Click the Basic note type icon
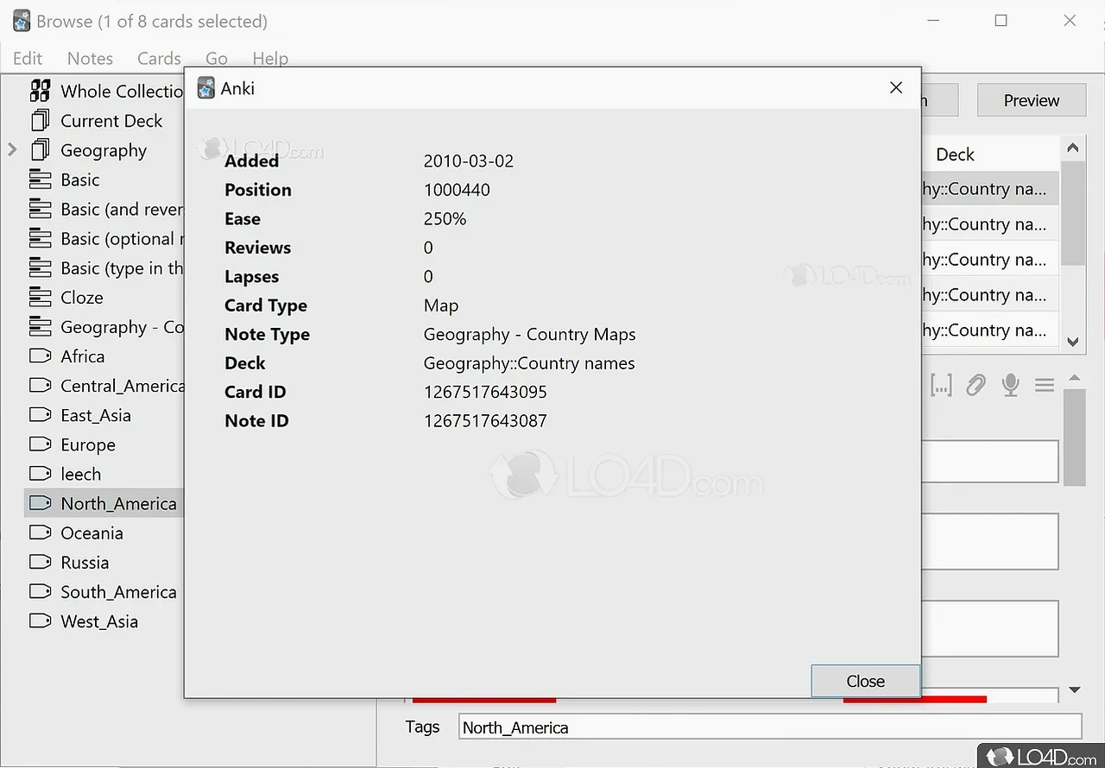The image size is (1105, 768). click(x=40, y=179)
